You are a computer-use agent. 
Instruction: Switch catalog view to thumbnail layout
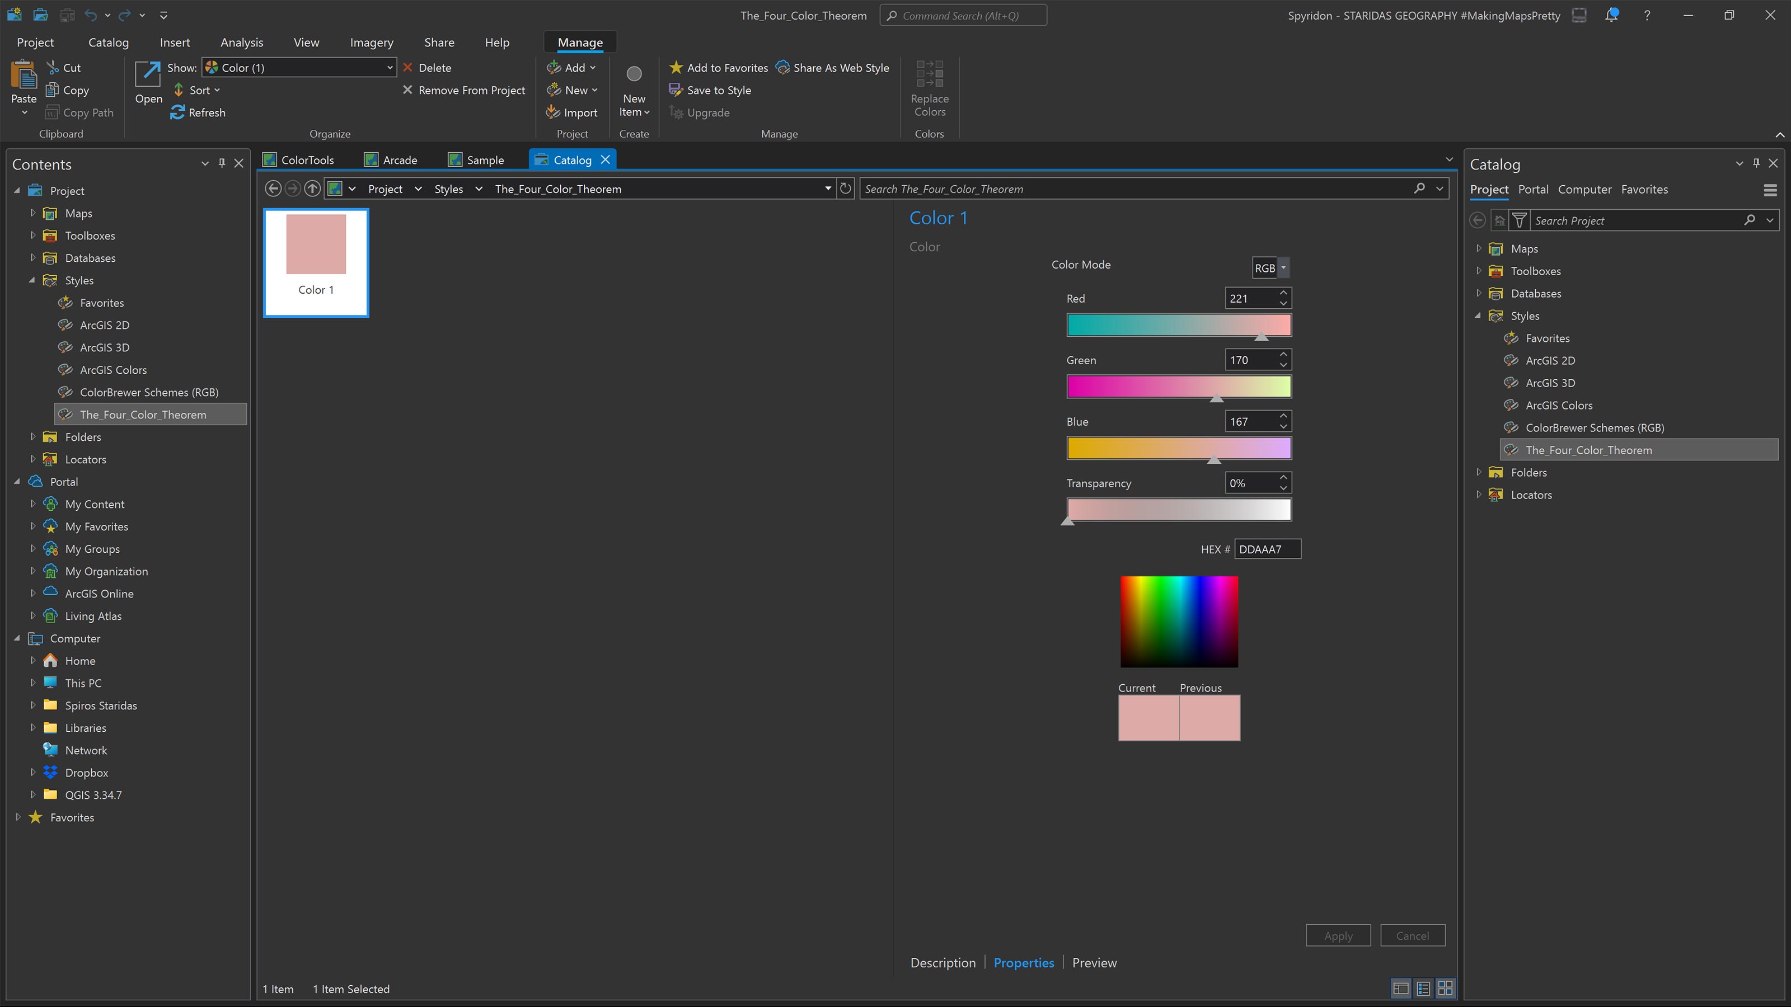tap(1446, 987)
